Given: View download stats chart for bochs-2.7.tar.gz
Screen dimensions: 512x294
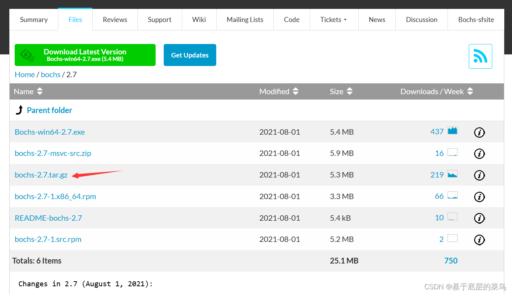Looking at the screenshot, I should pos(453,174).
